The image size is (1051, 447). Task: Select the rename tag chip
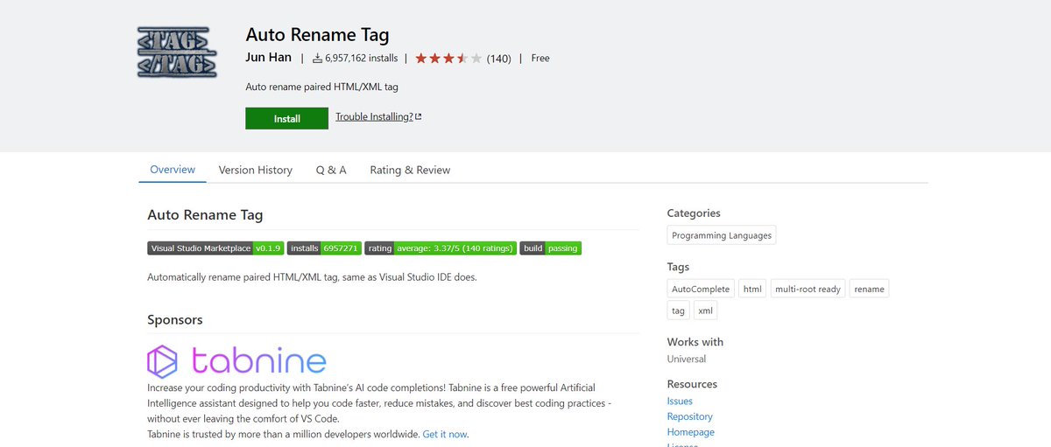[869, 289]
